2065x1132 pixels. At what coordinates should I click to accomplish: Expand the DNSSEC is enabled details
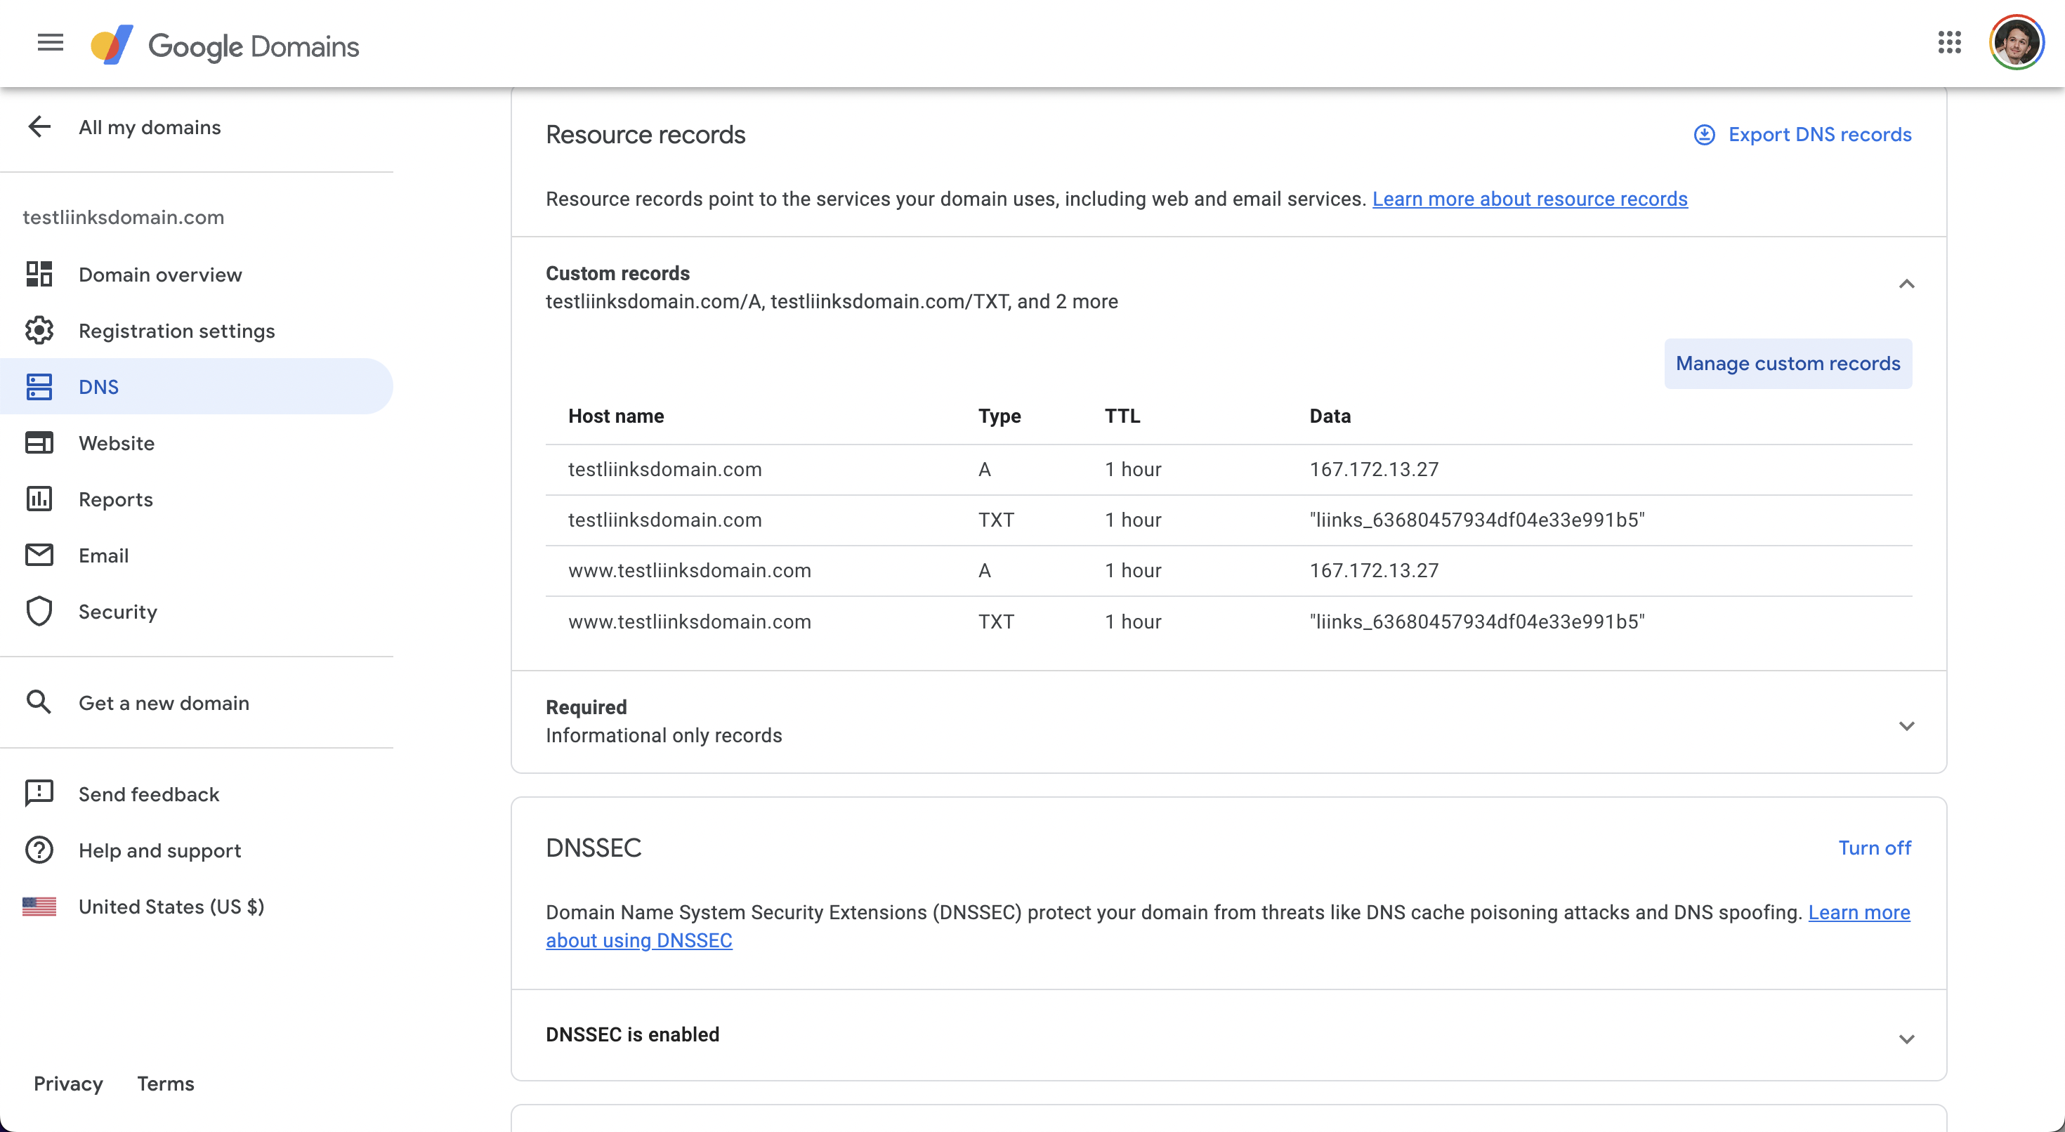[x=1906, y=1039]
